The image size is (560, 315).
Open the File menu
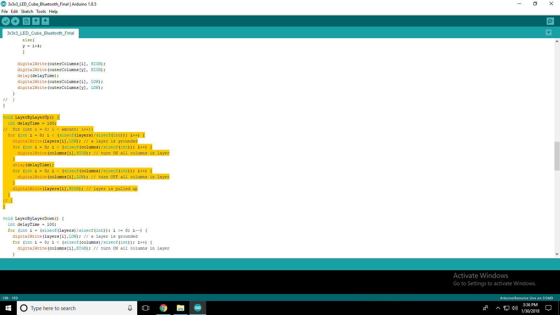coord(5,12)
